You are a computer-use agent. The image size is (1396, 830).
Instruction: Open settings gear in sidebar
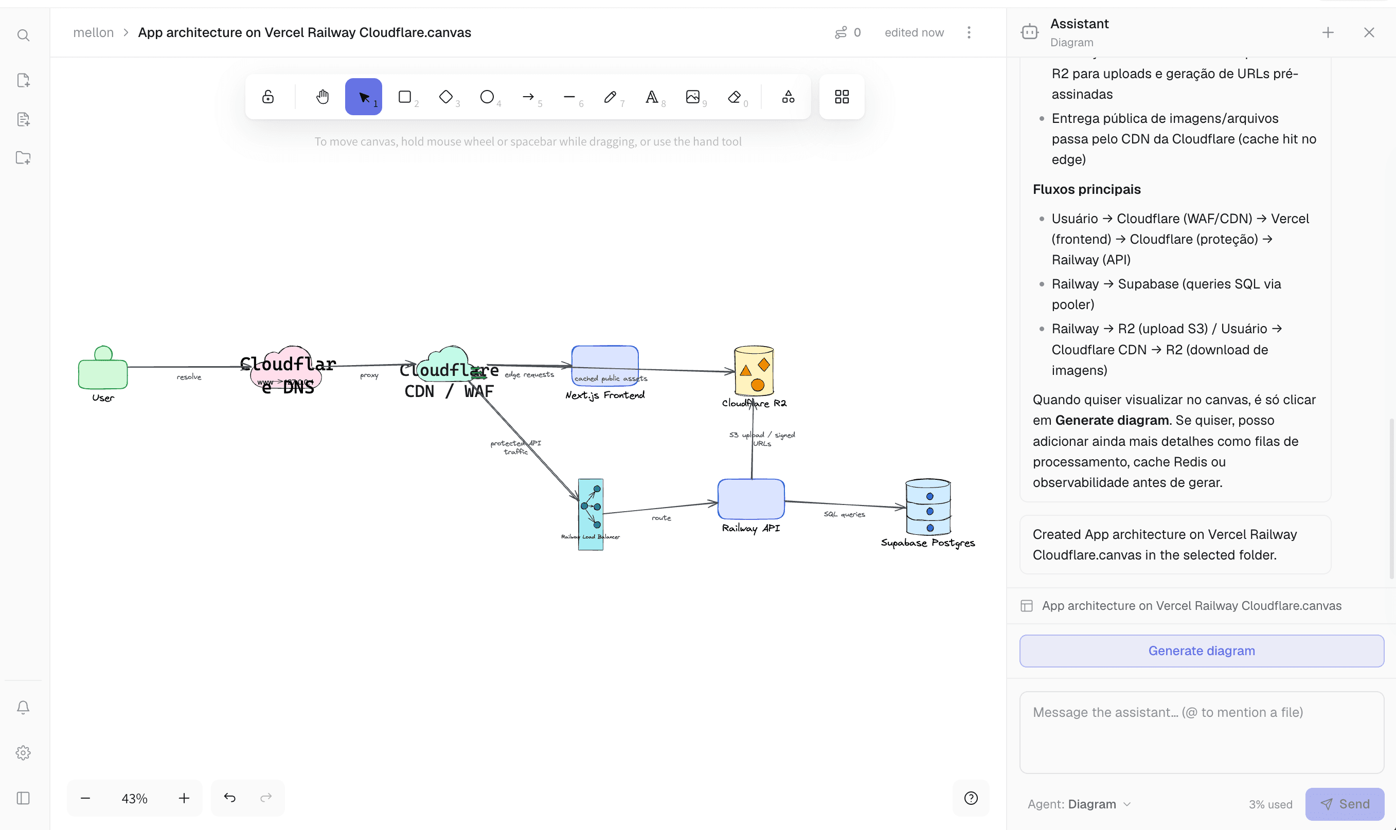pyautogui.click(x=23, y=753)
